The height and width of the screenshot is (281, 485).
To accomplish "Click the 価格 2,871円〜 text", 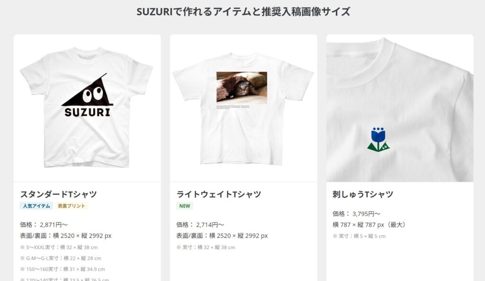I will pyautogui.click(x=44, y=225).
